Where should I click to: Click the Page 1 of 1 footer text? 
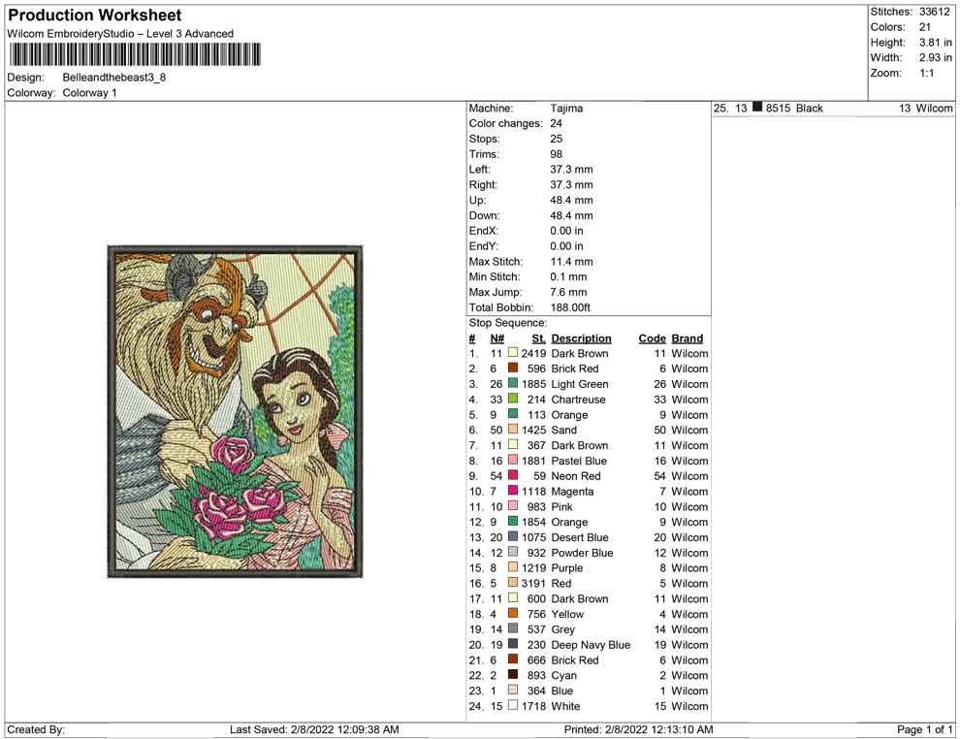click(924, 729)
